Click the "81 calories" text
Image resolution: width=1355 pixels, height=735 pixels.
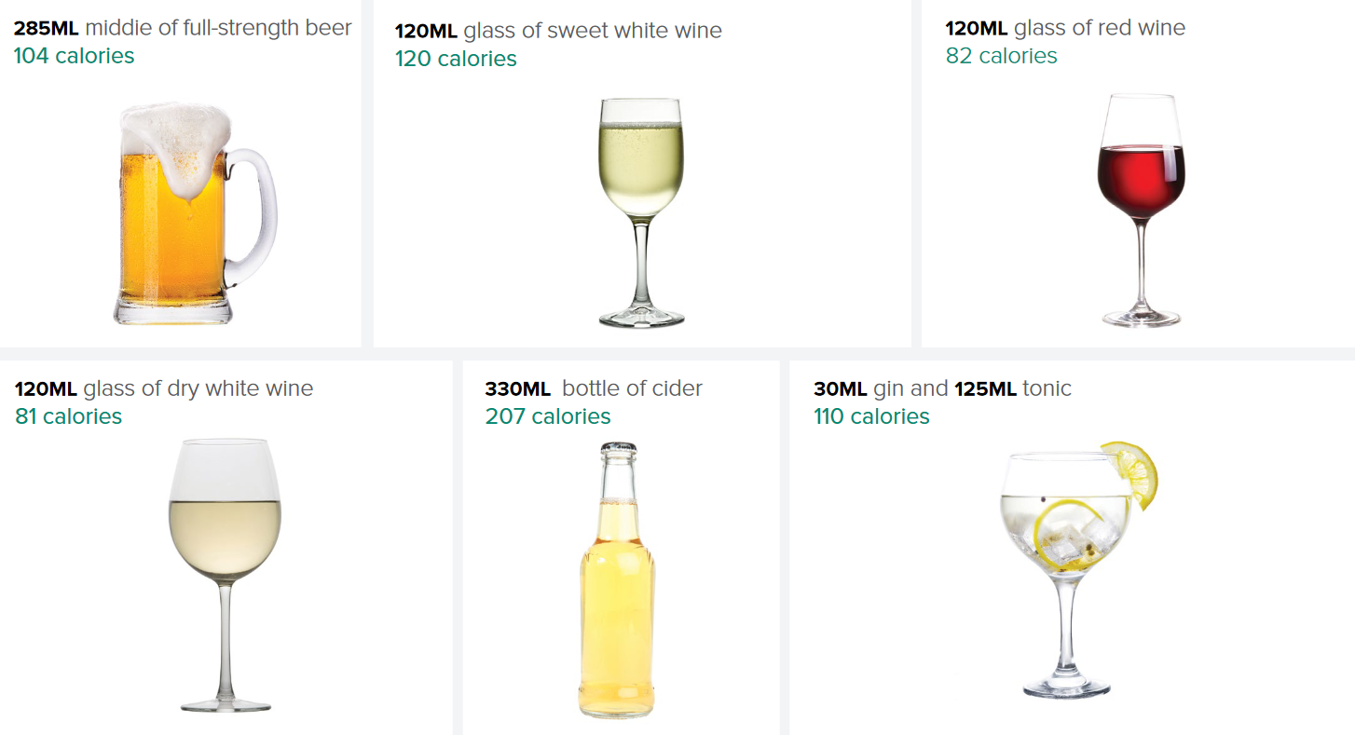[x=68, y=416]
